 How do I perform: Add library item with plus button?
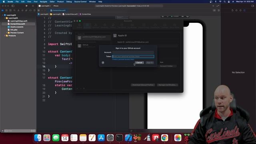point(213,6)
